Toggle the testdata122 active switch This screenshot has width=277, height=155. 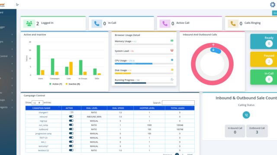(71, 150)
